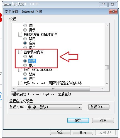Select 禁用 under 拖放或复制和粘贴文件

pos(25,39)
